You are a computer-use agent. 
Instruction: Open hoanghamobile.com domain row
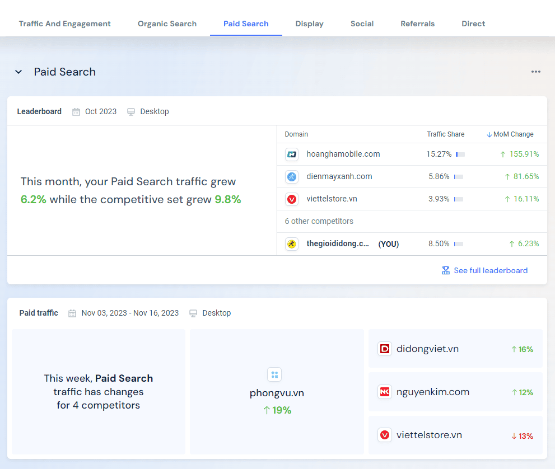[412, 154]
